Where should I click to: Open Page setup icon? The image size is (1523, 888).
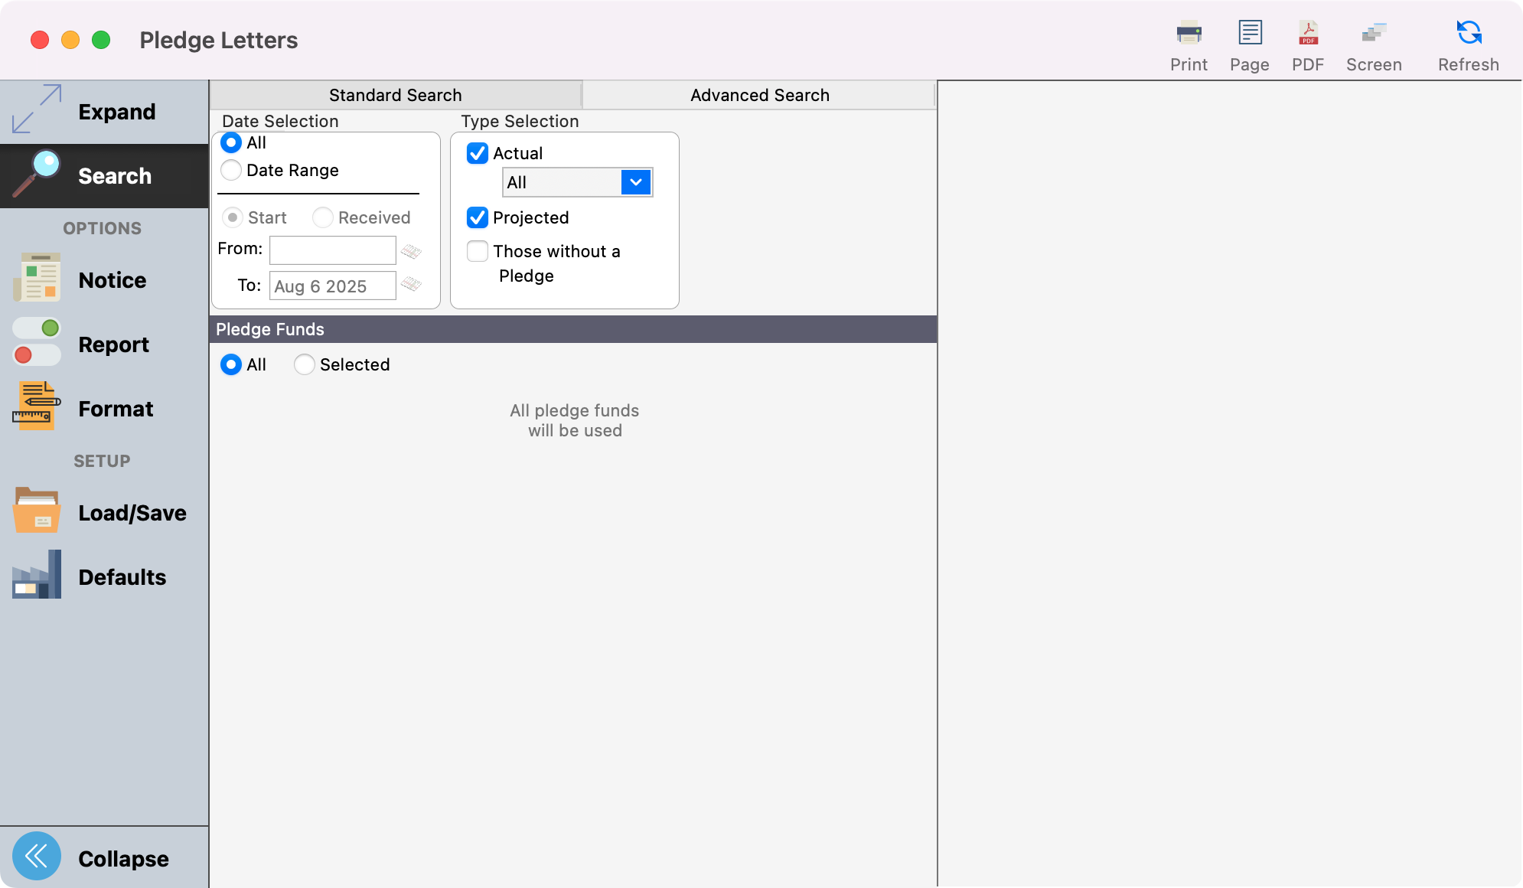click(x=1249, y=34)
